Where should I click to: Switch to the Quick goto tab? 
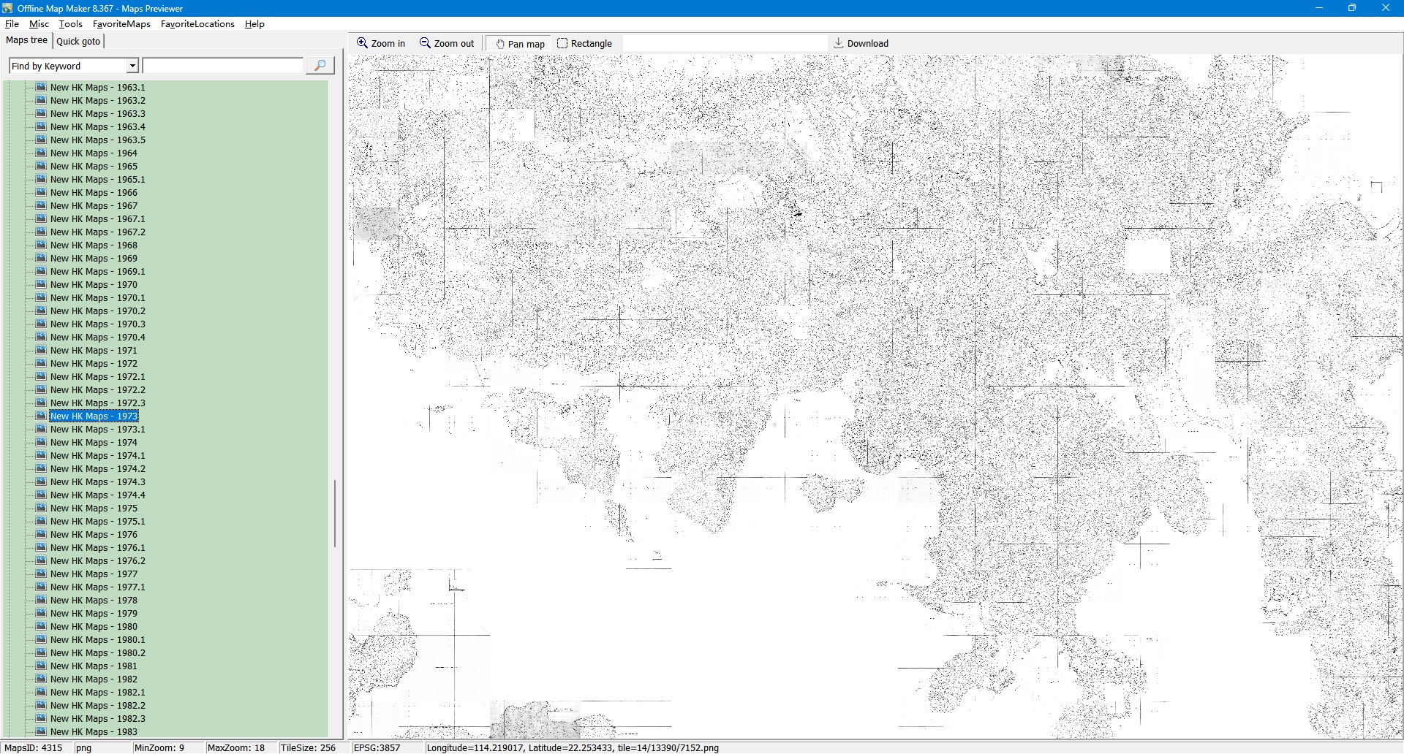[x=78, y=41]
